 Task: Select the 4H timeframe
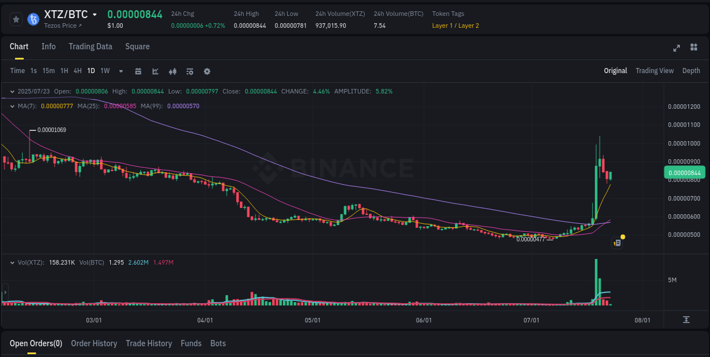pos(77,71)
